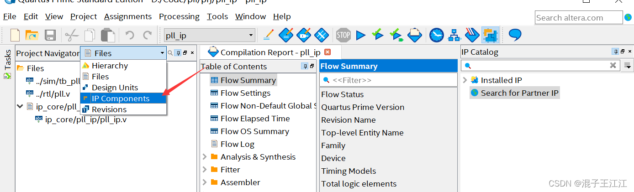
Task: Click the blue speech bubble icon
Action: pos(515,35)
